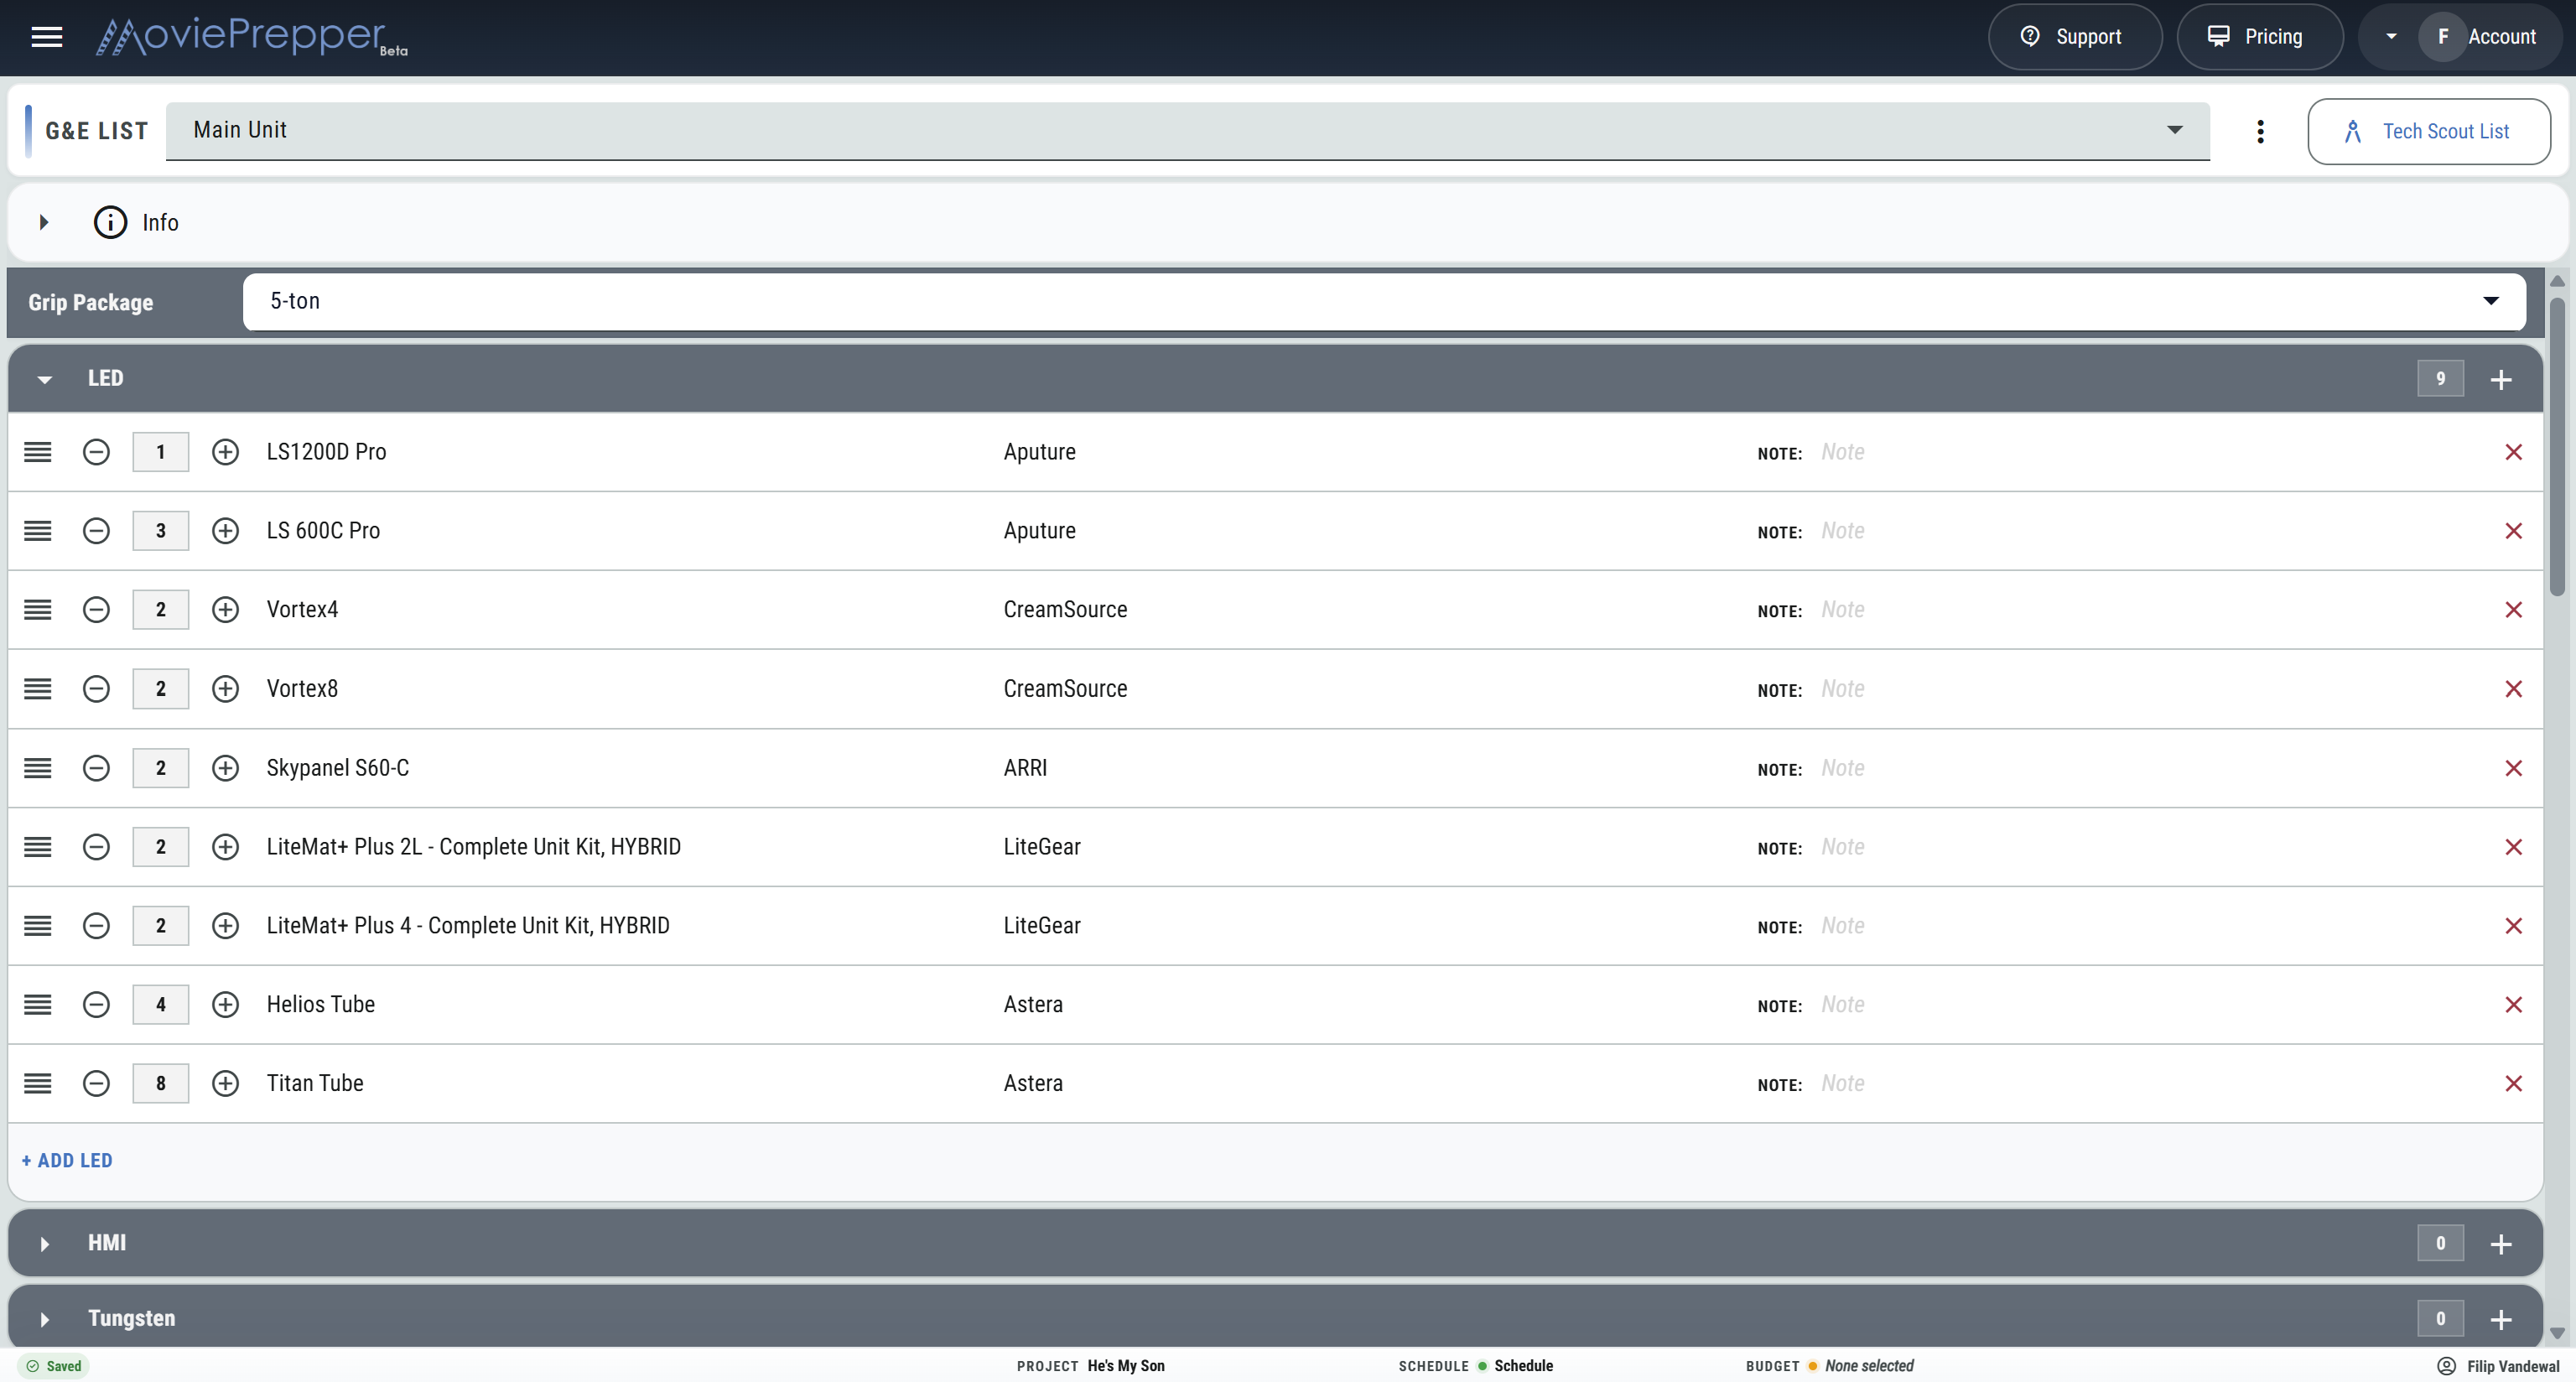This screenshot has width=2576, height=1382.
Task: Expand the Info section
Action: pos(44,222)
